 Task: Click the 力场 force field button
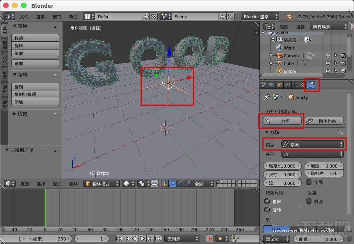coord(281,121)
